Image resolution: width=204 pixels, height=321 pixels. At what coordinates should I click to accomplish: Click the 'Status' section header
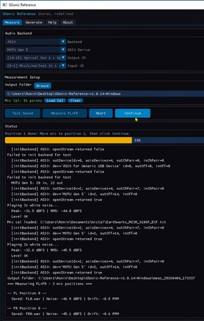[x=11, y=126]
